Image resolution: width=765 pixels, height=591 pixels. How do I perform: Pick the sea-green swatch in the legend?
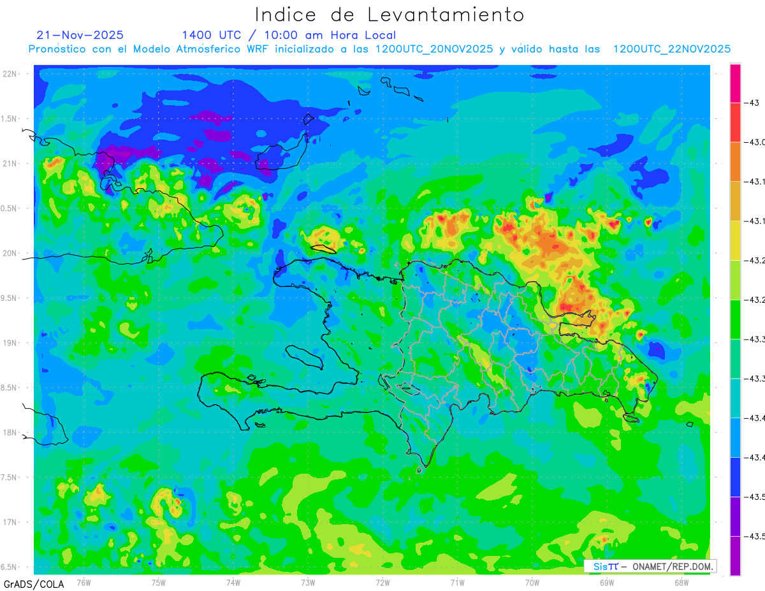[x=735, y=359]
